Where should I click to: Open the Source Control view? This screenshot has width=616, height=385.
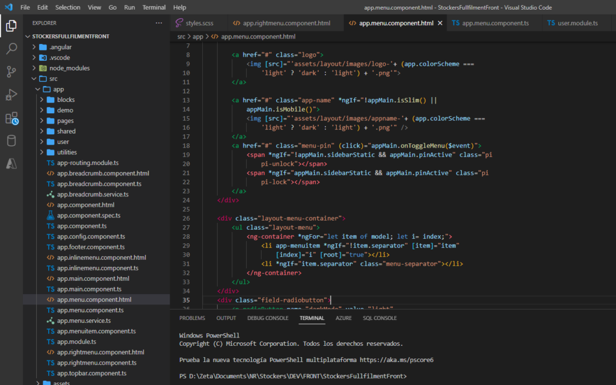tap(11, 72)
